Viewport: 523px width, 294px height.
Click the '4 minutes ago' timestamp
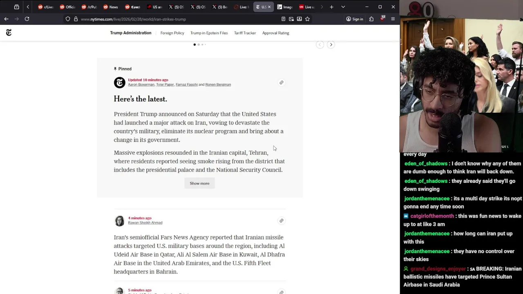(x=140, y=218)
